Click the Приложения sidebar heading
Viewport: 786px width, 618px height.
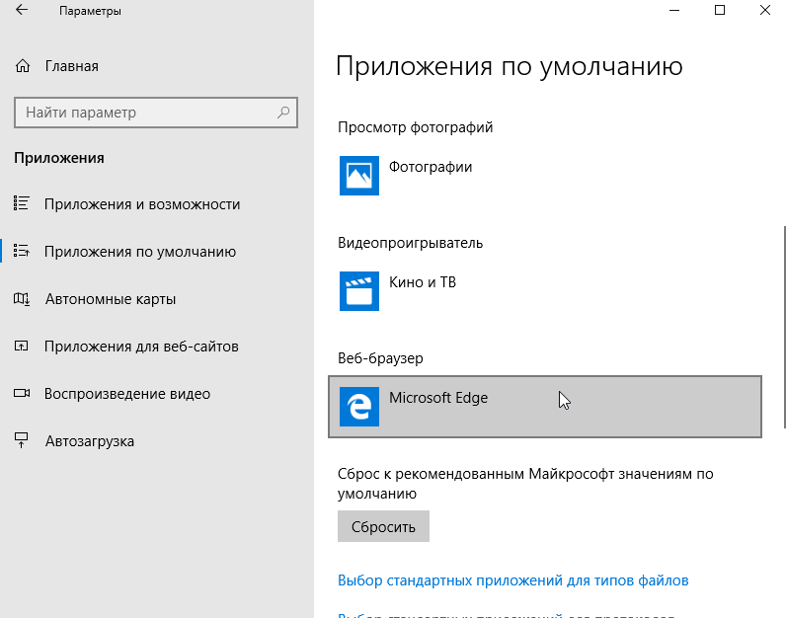[59, 158]
